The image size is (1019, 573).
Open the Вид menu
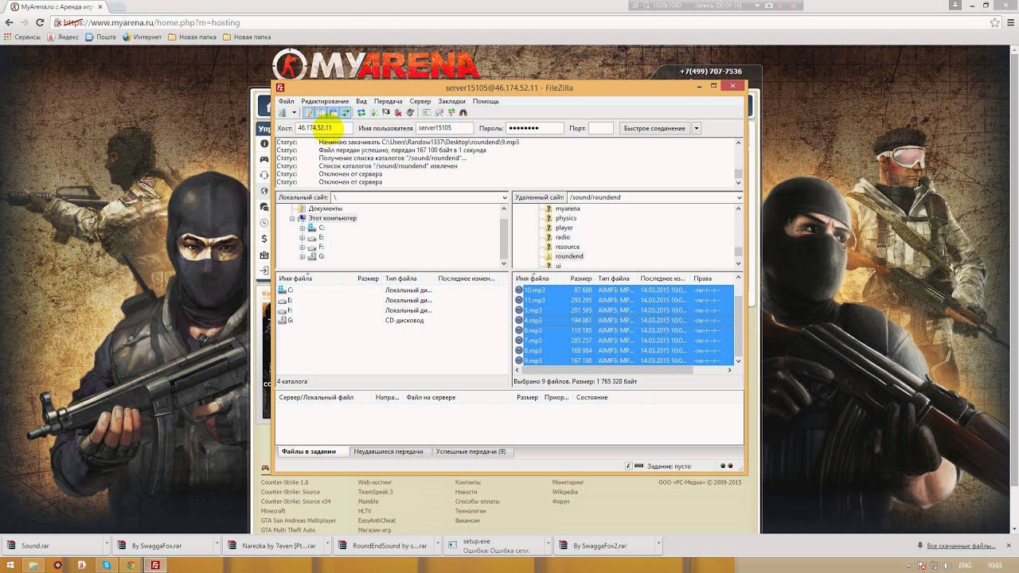[x=361, y=101]
